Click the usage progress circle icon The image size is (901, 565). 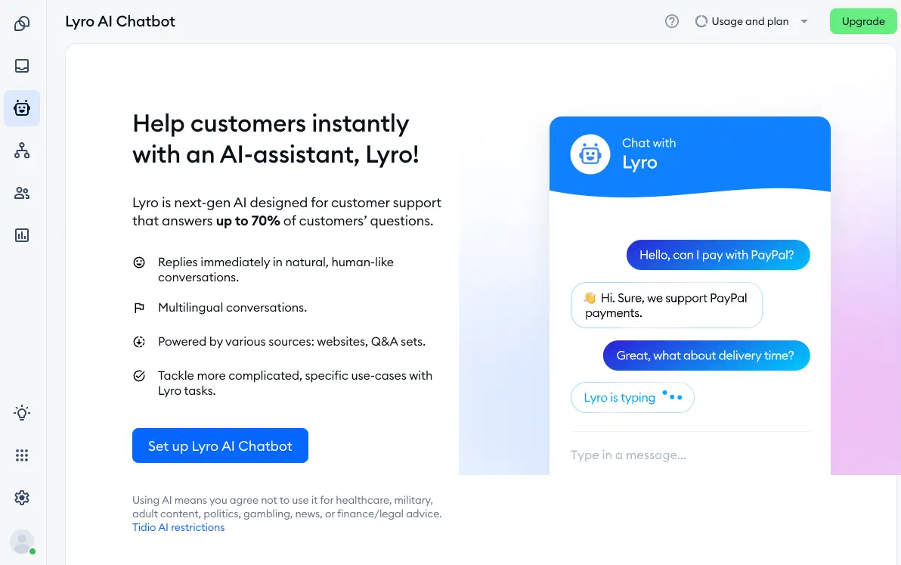tap(701, 22)
